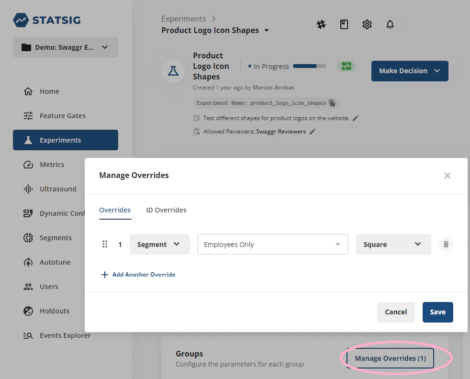470x379 pixels.
Task: Edit Allowed Reviewers pencil icon
Action: 313,132
